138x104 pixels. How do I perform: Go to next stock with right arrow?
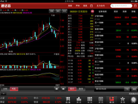tap(63, 89)
